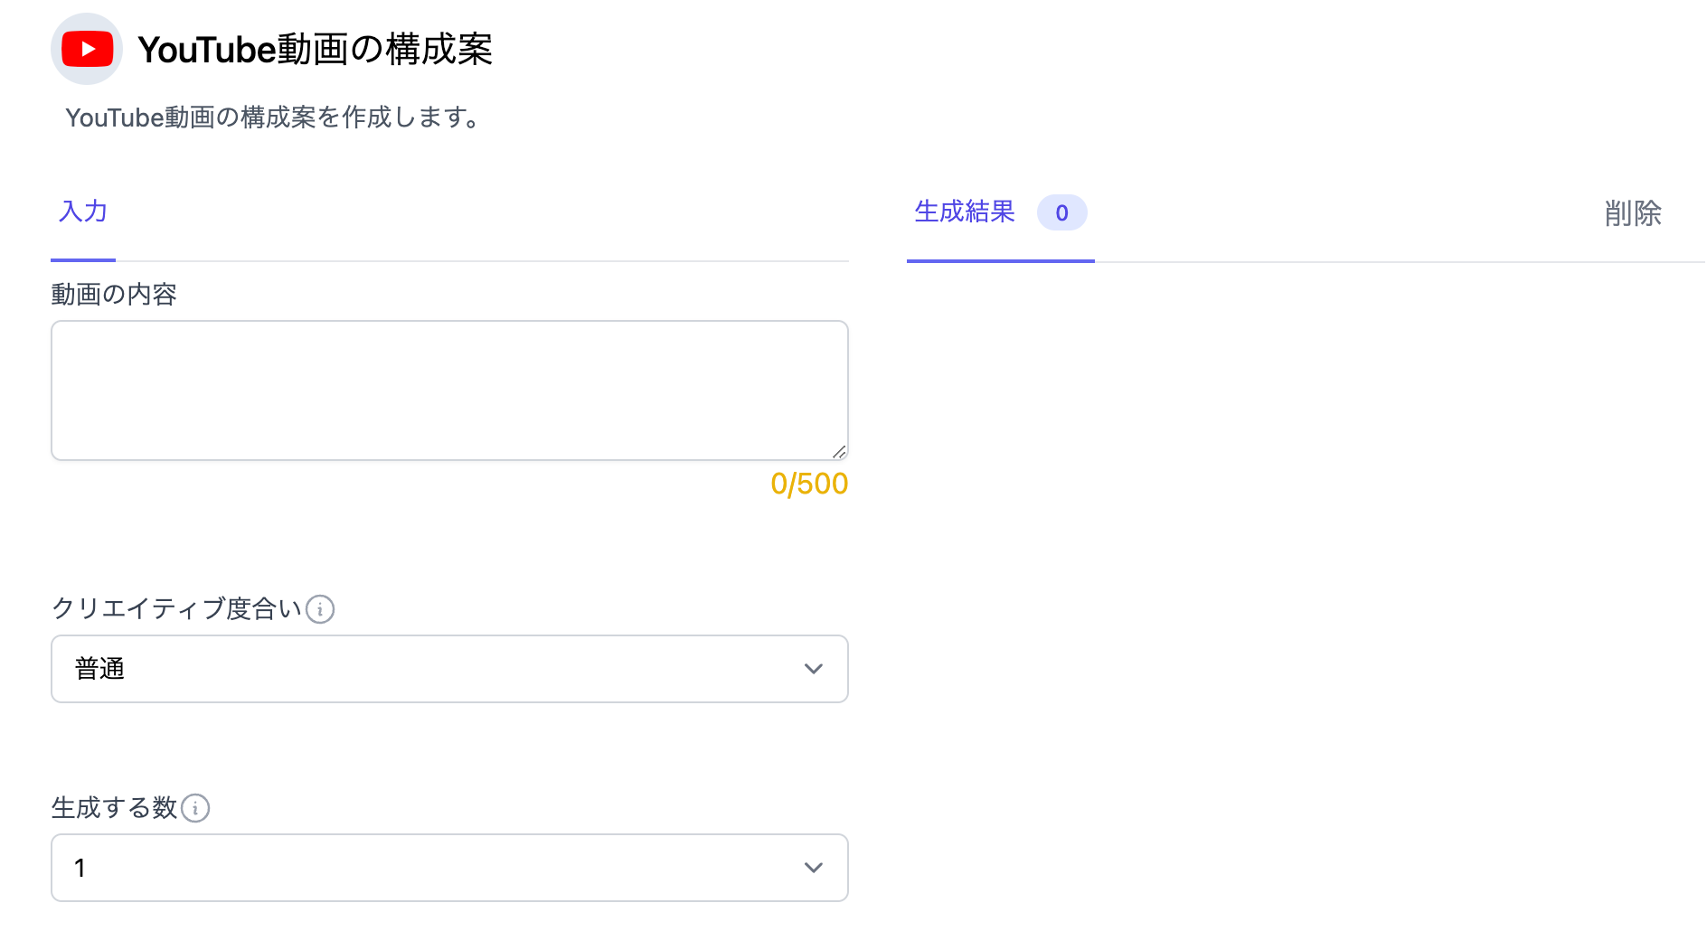This screenshot has width=1707, height=931.
Task: Click the YouTube動画の構成案を作成します description text
Action: click(273, 118)
